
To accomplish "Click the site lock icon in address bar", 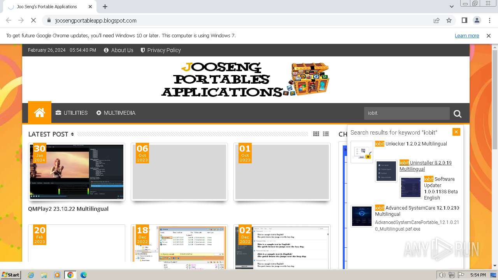I will (49, 21).
